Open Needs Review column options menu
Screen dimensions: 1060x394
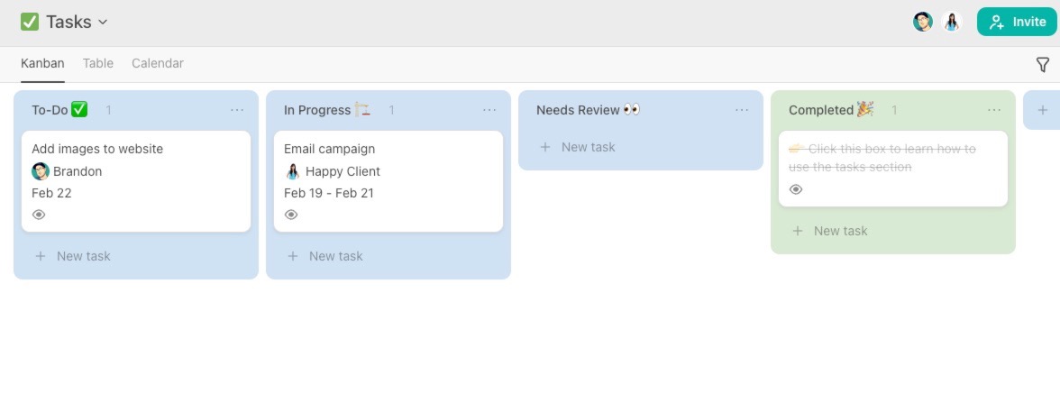pyautogui.click(x=742, y=110)
